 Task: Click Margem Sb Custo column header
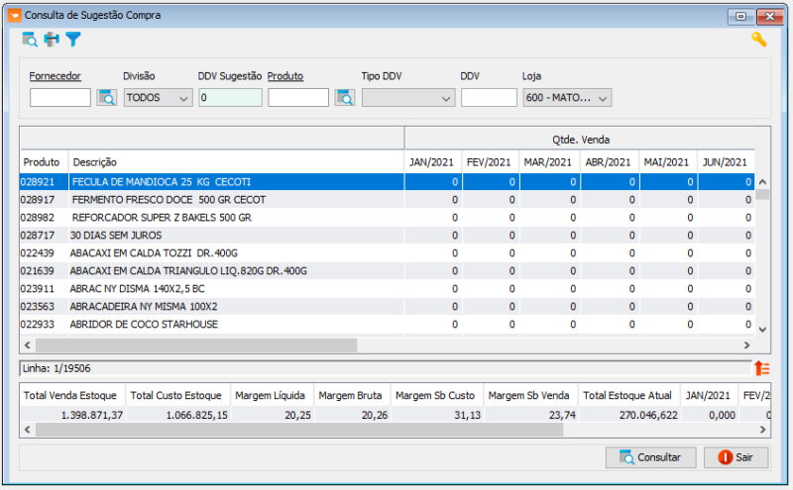pyautogui.click(x=435, y=396)
